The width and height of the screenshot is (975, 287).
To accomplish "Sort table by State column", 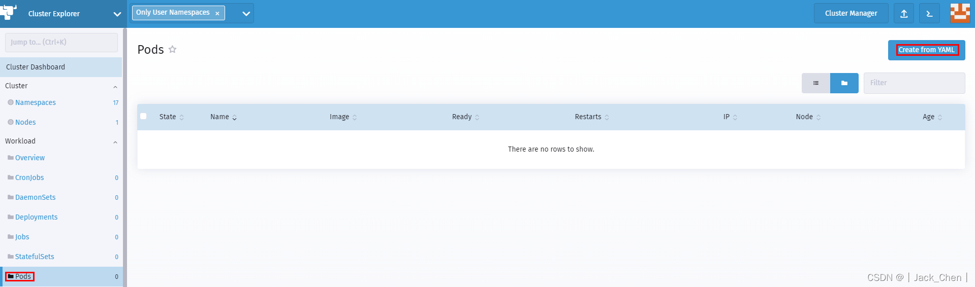I will click(172, 117).
